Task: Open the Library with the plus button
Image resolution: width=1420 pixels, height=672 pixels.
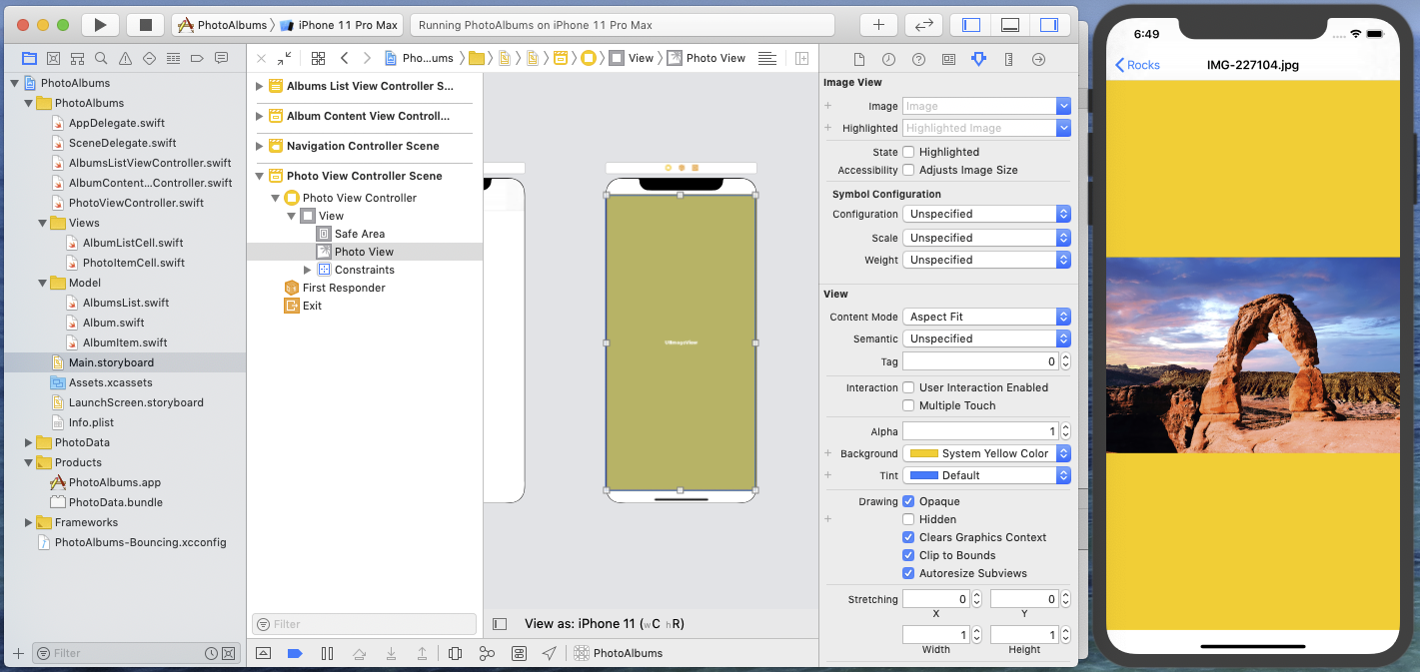Action: 878,25
